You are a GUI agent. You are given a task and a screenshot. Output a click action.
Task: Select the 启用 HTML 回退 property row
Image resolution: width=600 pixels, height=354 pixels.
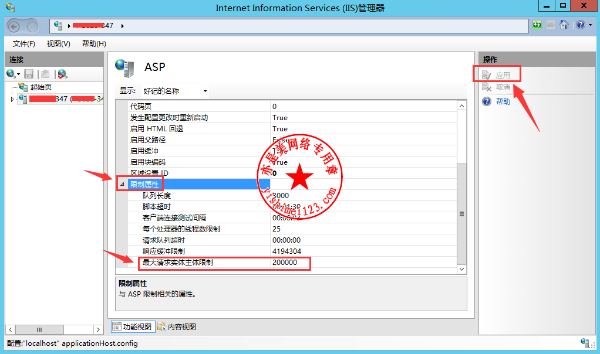pos(292,128)
